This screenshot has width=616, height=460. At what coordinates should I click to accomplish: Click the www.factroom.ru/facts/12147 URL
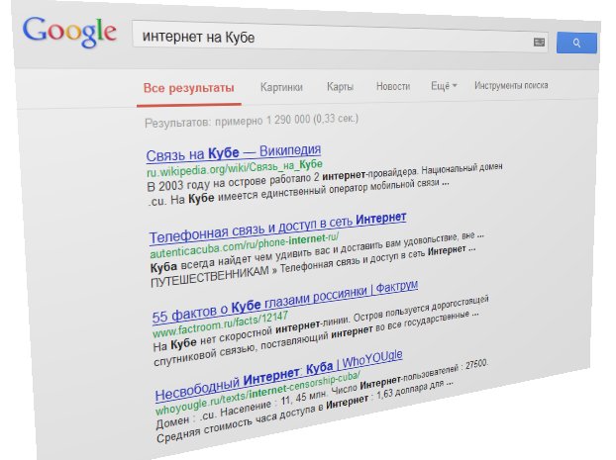coord(220,323)
